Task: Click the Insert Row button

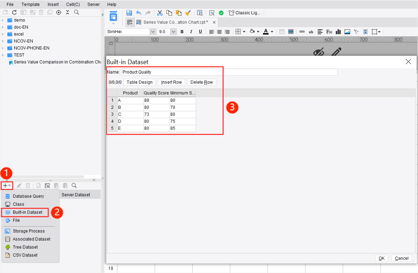Action: coord(171,82)
